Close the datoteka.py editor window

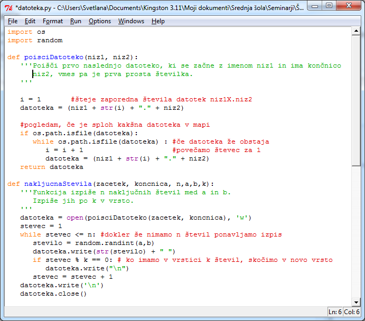coord(348,6)
